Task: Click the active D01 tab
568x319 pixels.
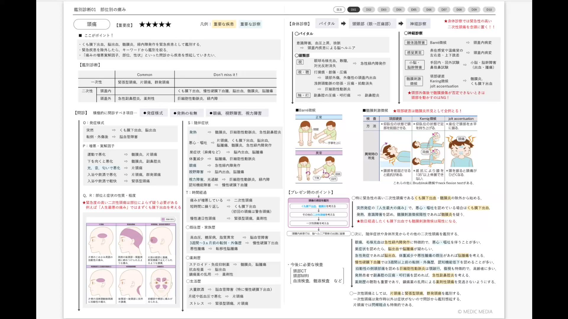Action: [x=354, y=10]
